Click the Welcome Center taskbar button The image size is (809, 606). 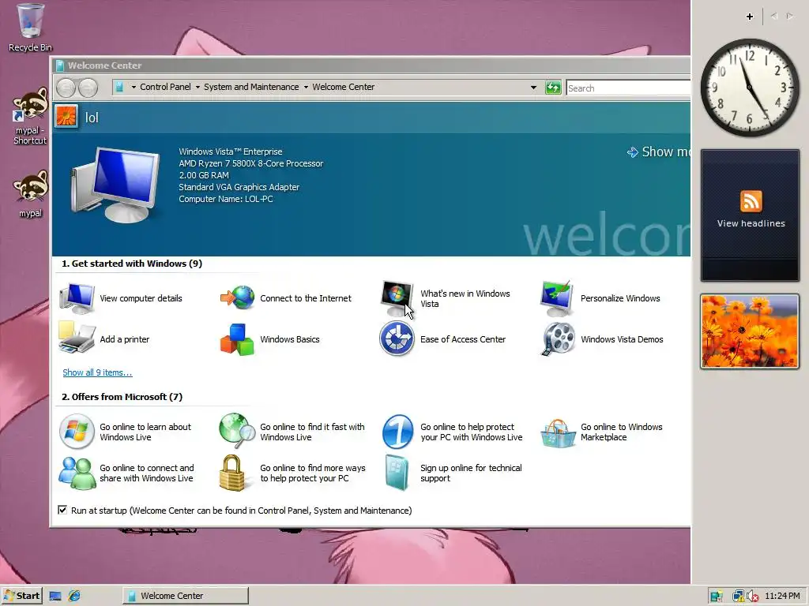click(185, 596)
